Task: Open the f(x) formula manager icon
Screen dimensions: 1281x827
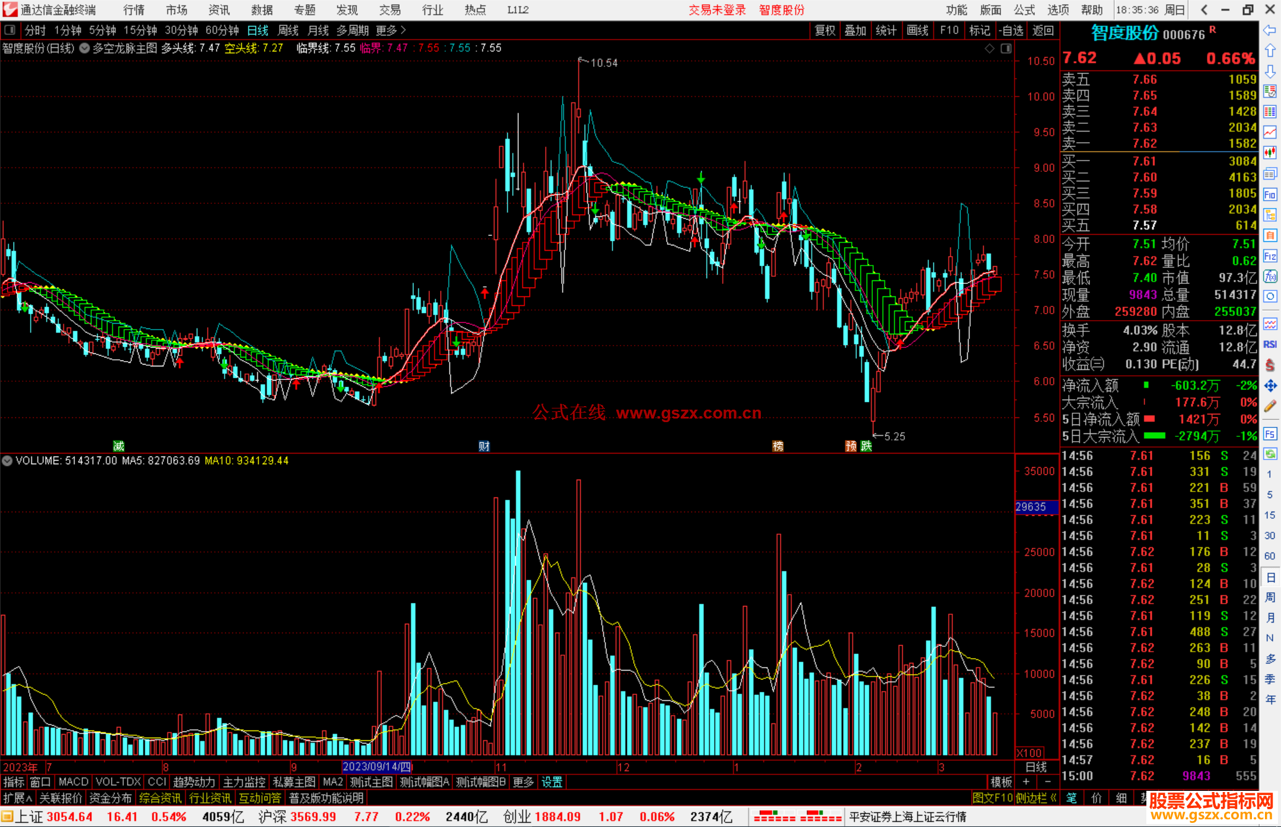Action: click(x=1270, y=276)
